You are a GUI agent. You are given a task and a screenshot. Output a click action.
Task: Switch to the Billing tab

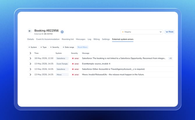coord(97,39)
